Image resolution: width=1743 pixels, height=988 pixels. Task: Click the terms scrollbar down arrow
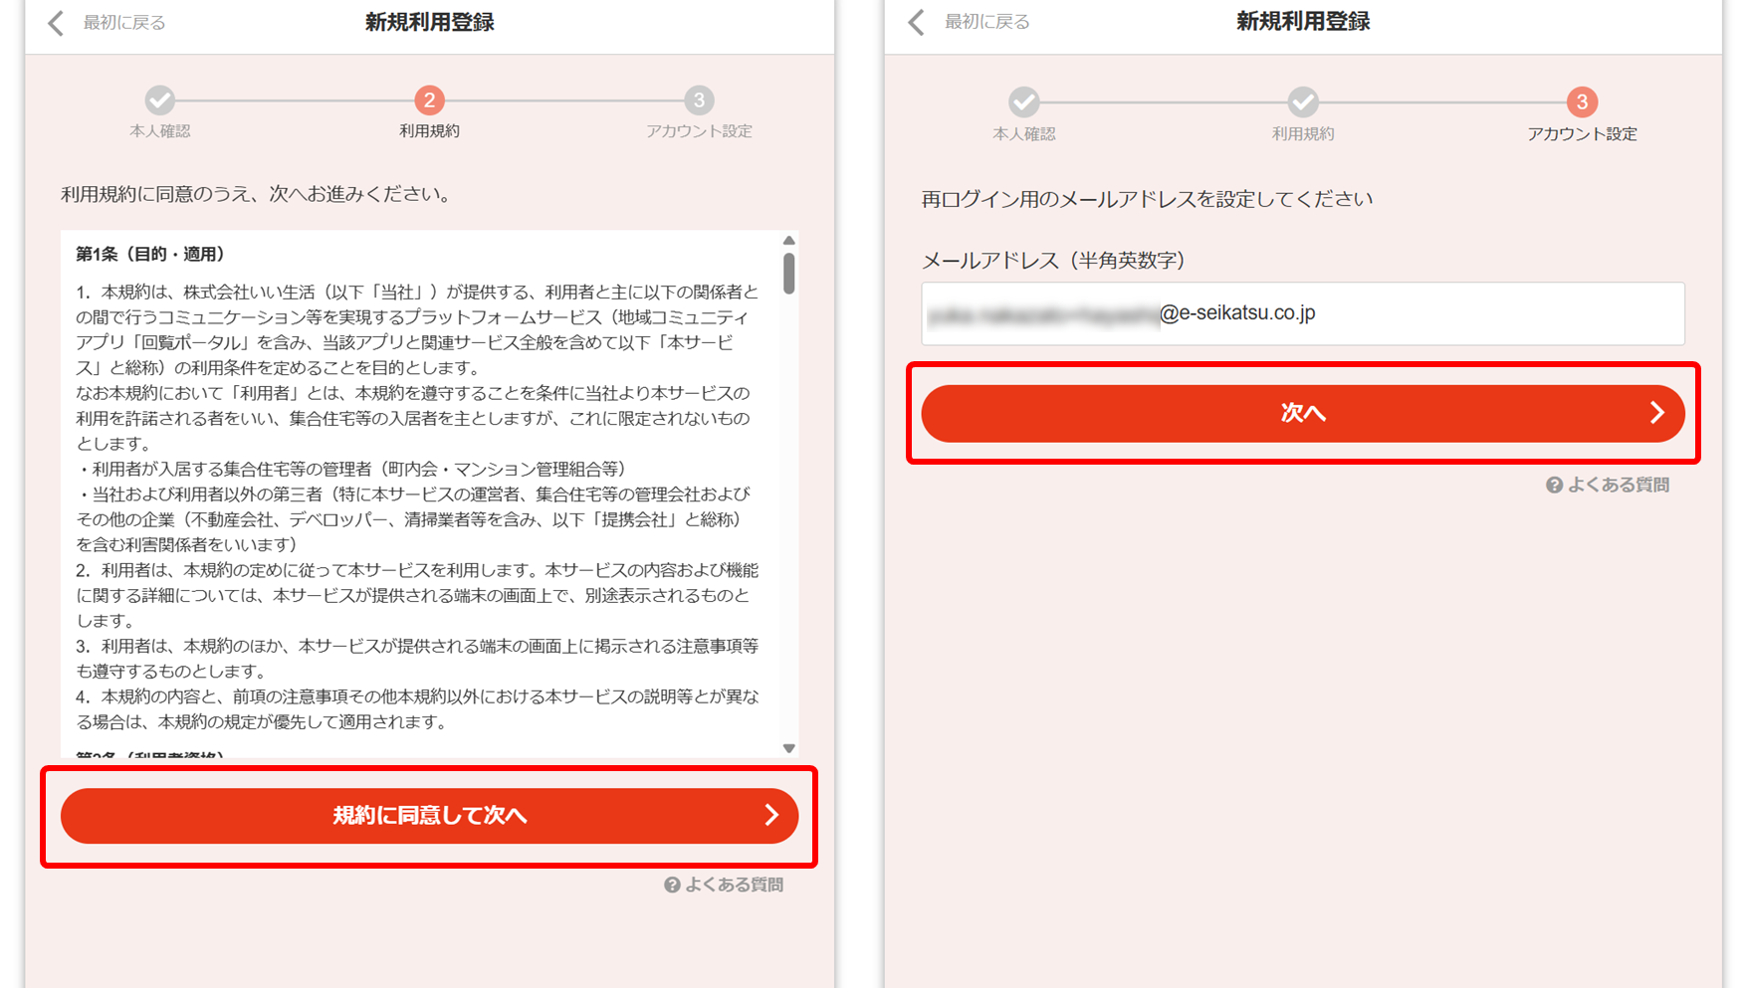pos(788,748)
